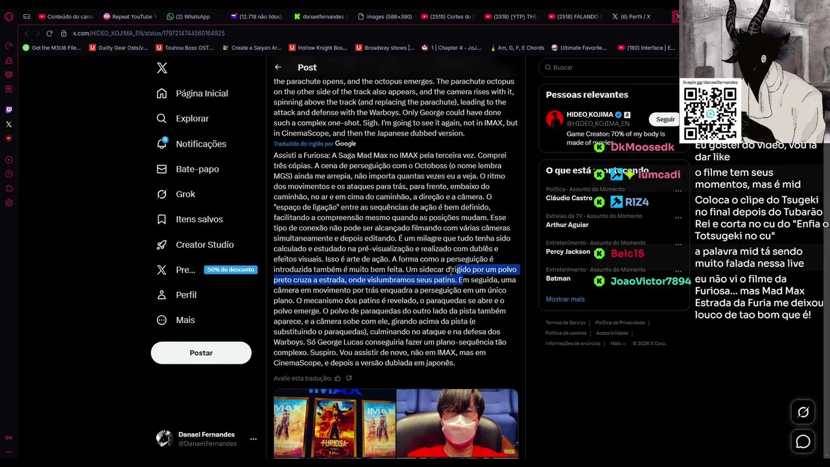
Task: Expand the footer Mais link
Action: tap(617, 343)
